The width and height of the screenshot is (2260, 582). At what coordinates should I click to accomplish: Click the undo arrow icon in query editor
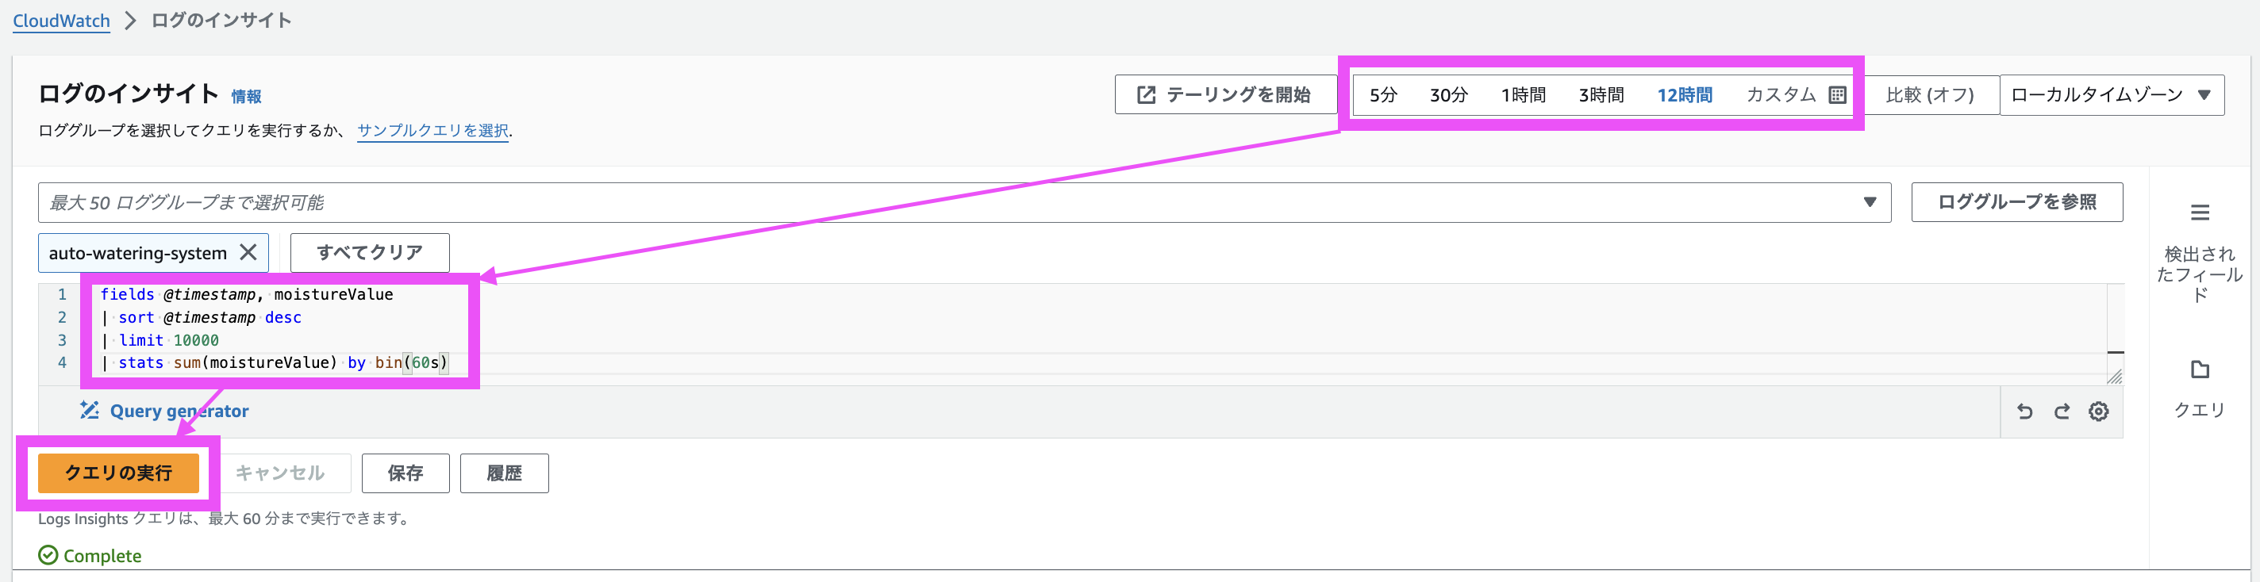tap(2024, 411)
